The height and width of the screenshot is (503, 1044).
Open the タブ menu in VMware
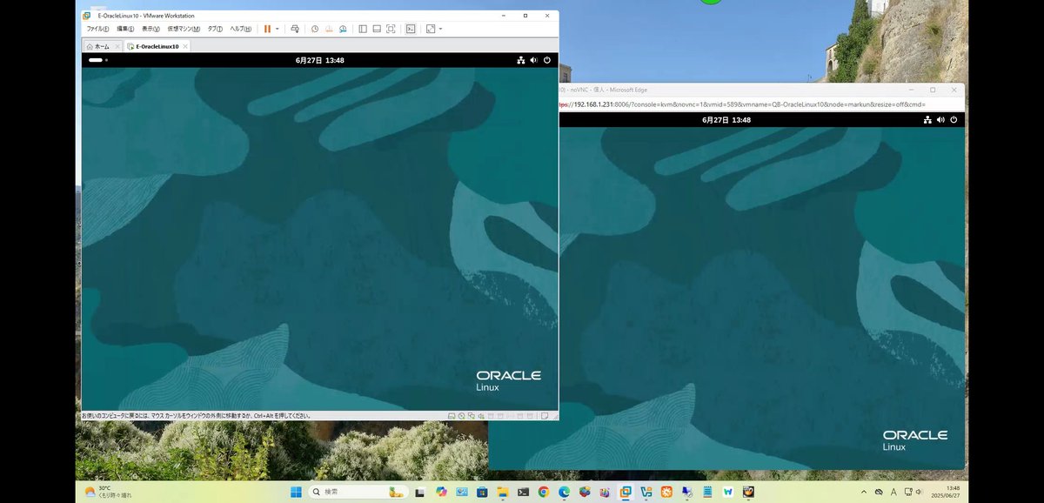215,29
